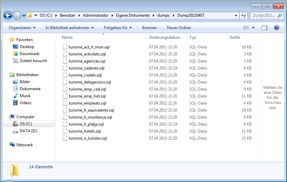The height and width of the screenshot is (182, 287).
Task: Open the Musik library
Action: [25, 96]
